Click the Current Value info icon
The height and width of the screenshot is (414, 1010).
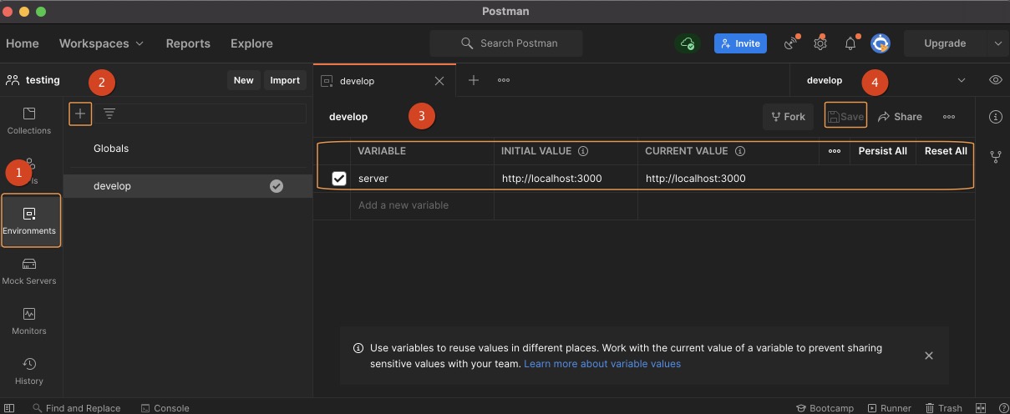point(740,151)
